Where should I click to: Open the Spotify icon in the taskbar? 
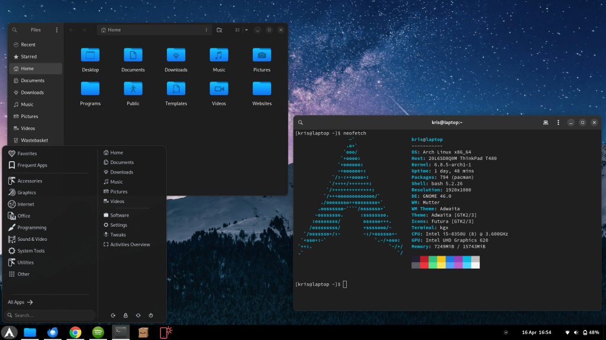[x=98, y=332]
